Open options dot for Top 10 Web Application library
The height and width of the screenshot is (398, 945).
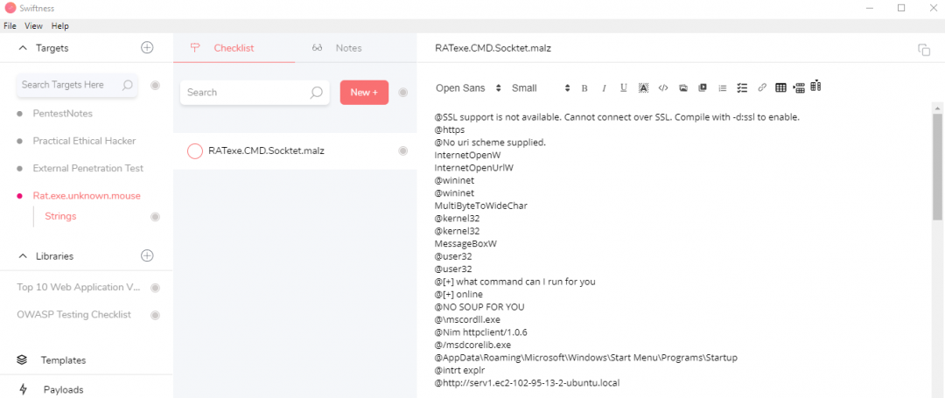155,288
